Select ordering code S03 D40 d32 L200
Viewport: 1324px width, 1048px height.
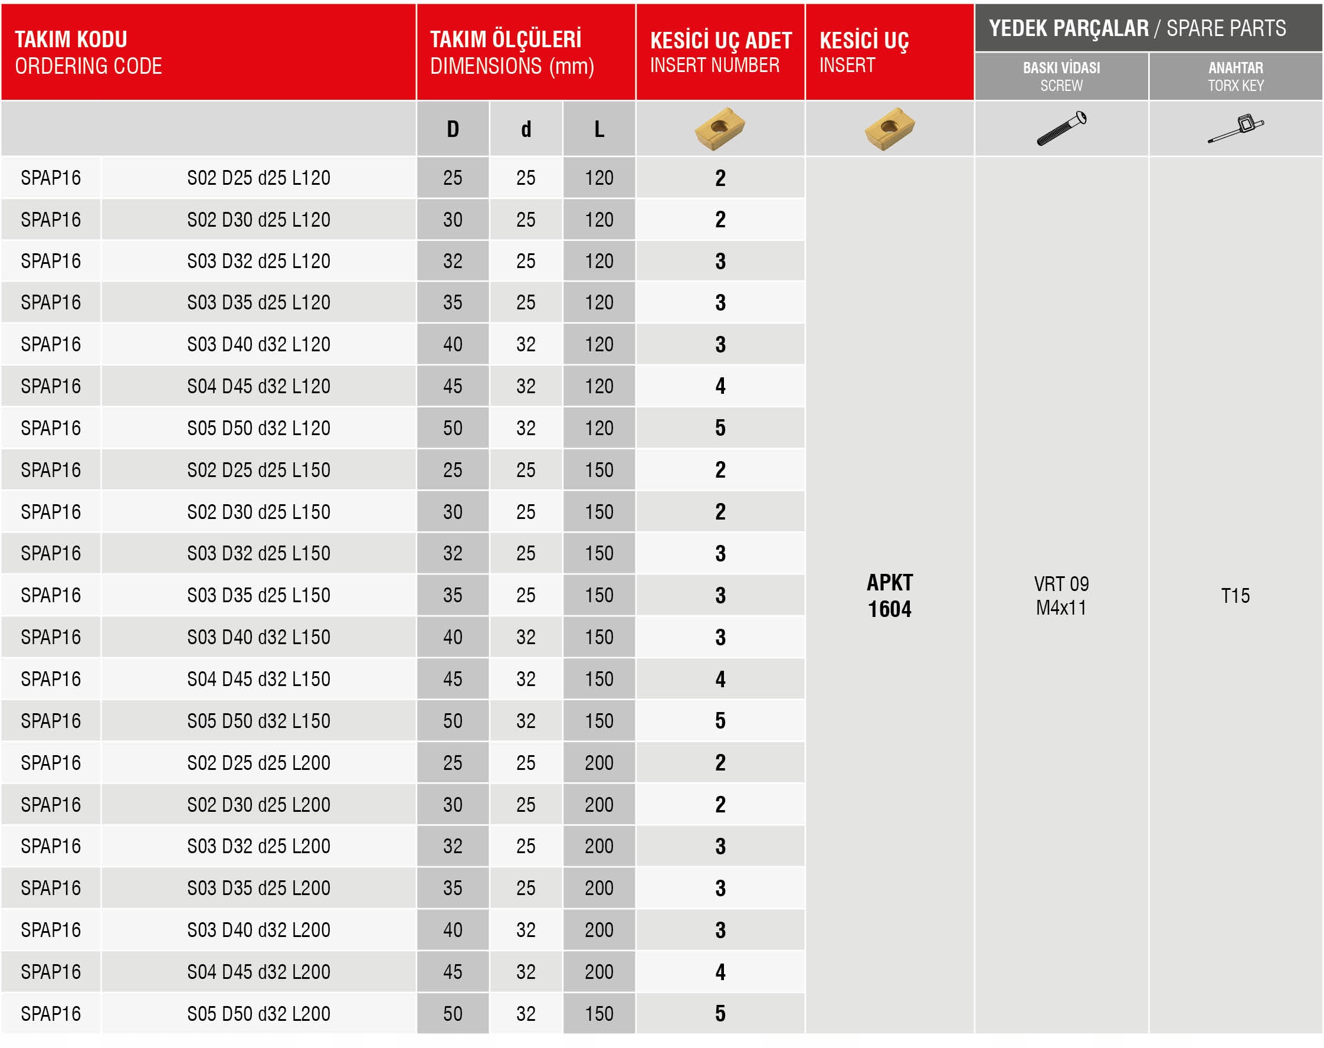(258, 929)
